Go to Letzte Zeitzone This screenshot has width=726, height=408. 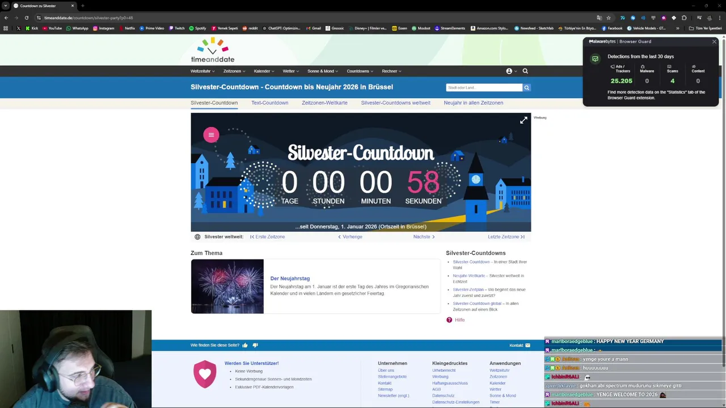click(x=506, y=237)
